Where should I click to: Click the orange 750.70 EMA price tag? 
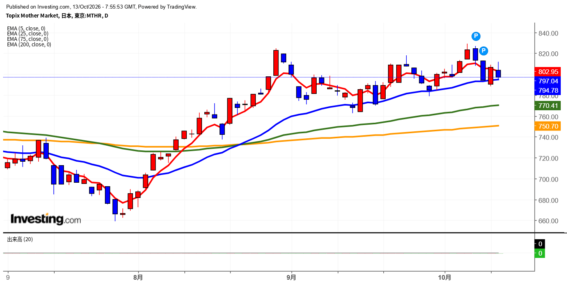(548, 126)
